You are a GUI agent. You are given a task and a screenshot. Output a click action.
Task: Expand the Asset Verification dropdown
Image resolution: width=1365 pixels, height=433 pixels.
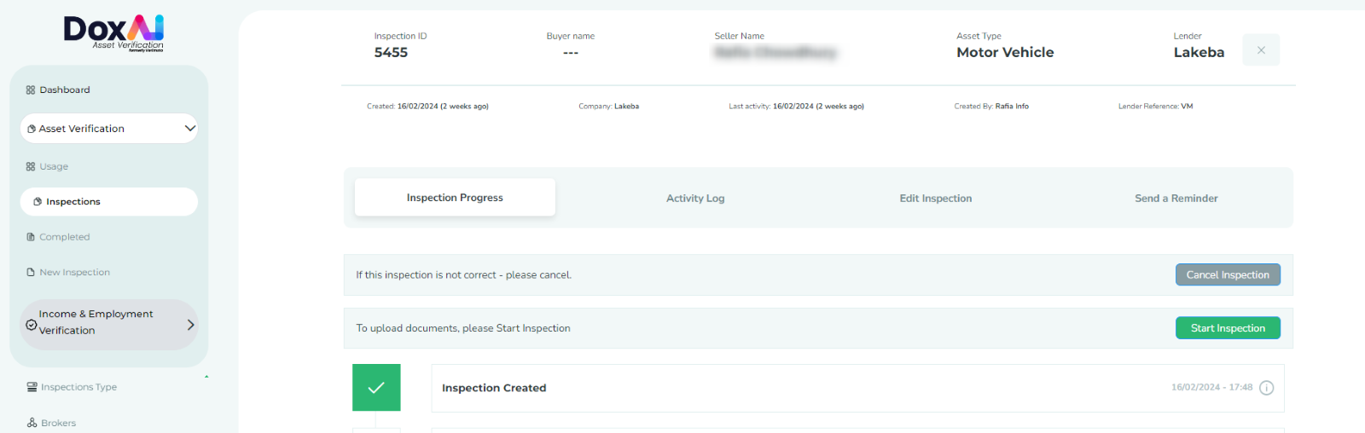click(189, 129)
